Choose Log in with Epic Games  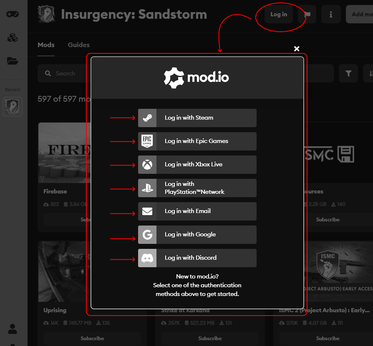point(197,141)
